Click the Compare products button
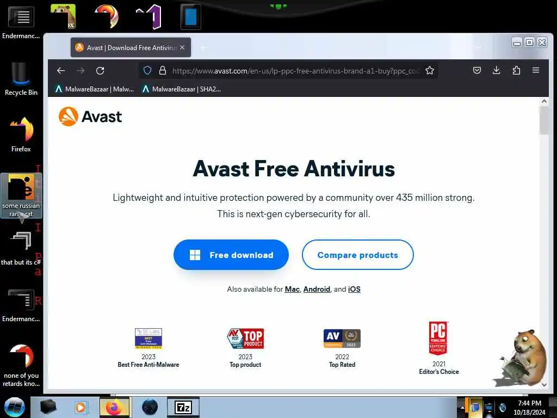557x418 pixels. coord(358,255)
